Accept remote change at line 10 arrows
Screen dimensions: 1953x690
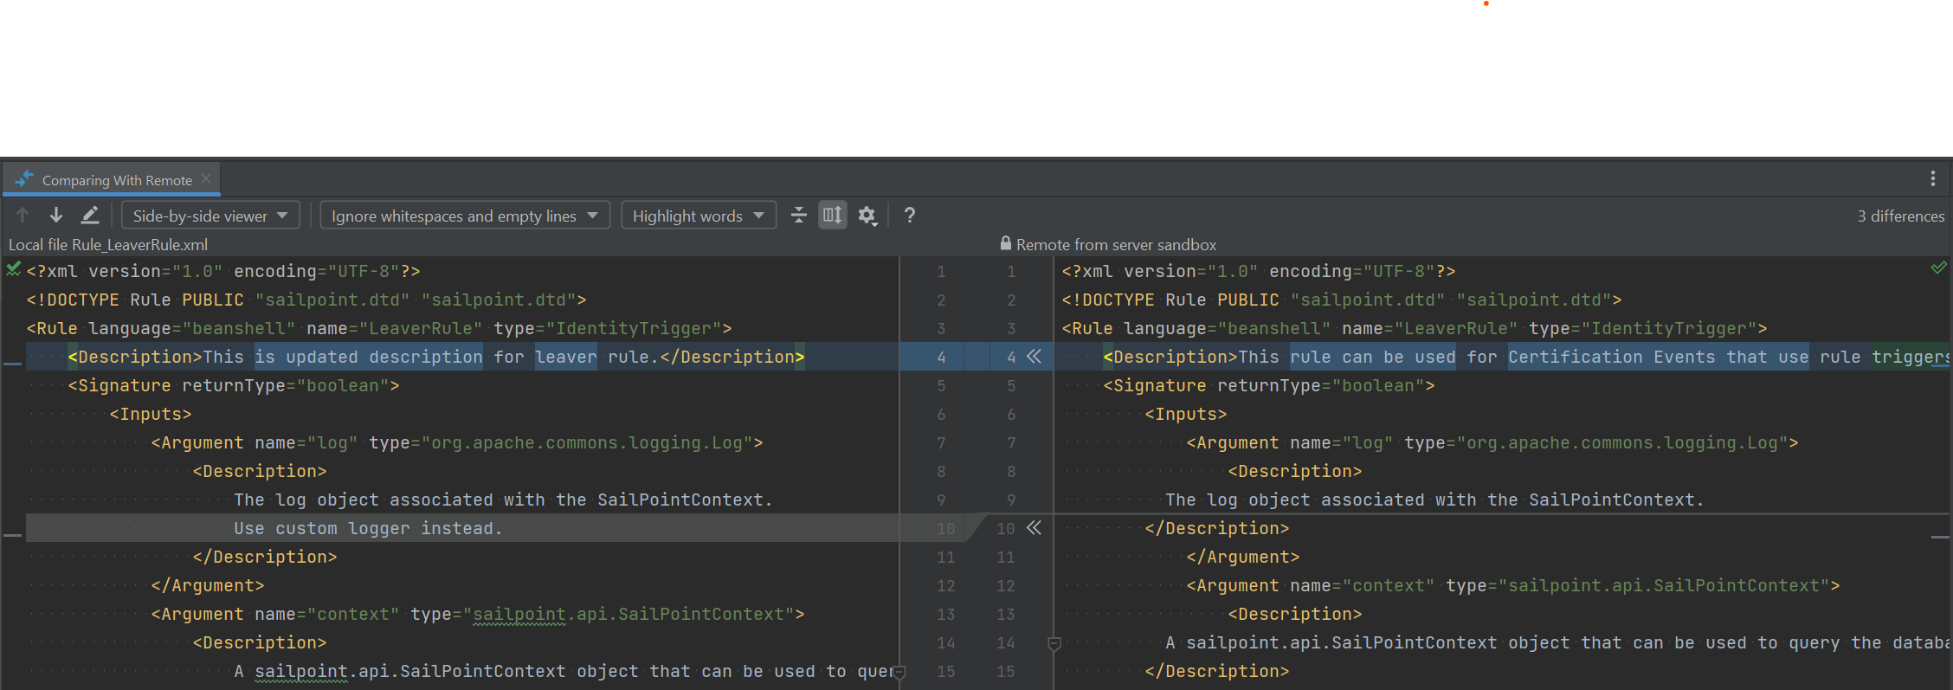(1035, 528)
